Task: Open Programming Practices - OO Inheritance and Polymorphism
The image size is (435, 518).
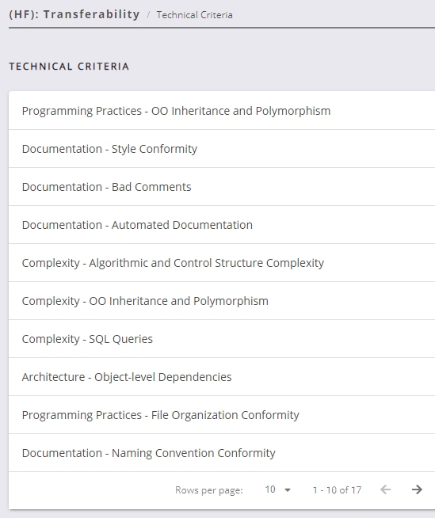Action: [222, 111]
